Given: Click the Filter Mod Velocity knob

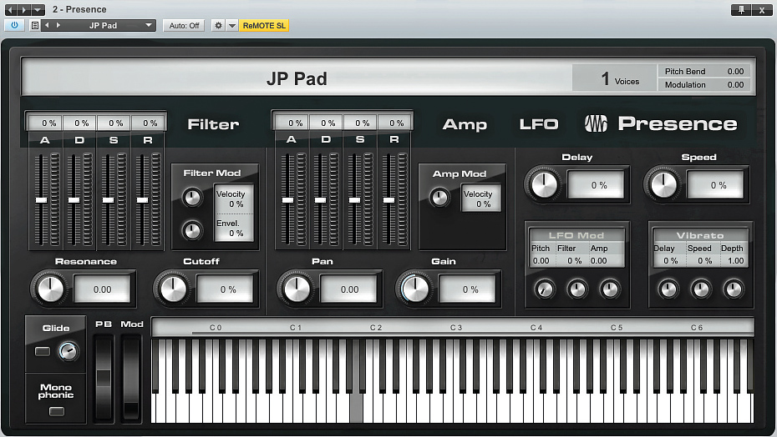Looking at the screenshot, I should tap(192, 198).
